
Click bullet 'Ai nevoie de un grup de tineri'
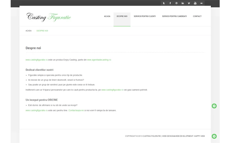pyautogui.click(x=56, y=80)
